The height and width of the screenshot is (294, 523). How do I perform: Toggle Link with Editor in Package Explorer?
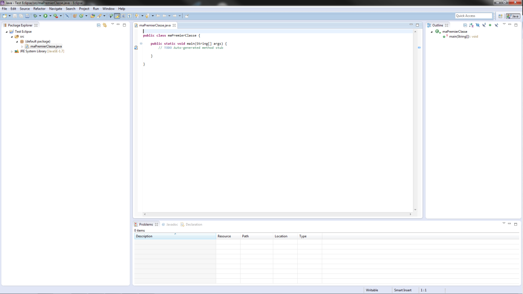(x=105, y=25)
